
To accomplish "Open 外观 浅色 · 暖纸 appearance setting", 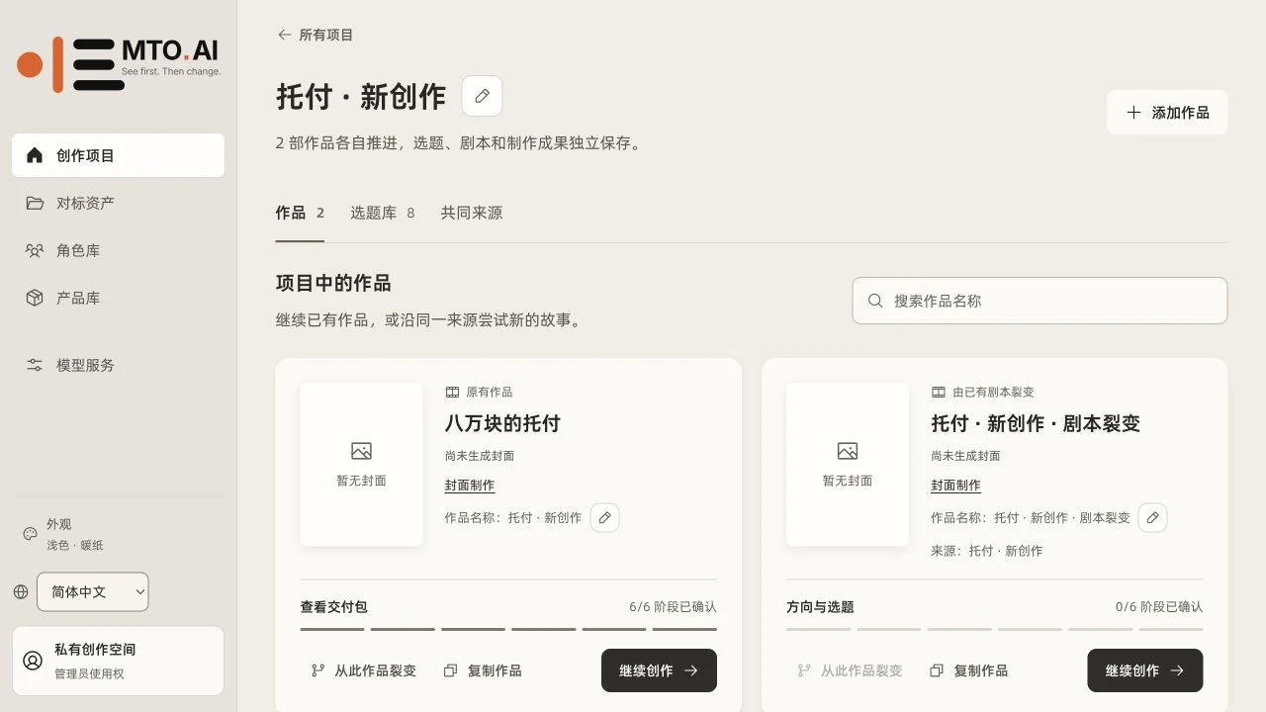I will pos(63,534).
